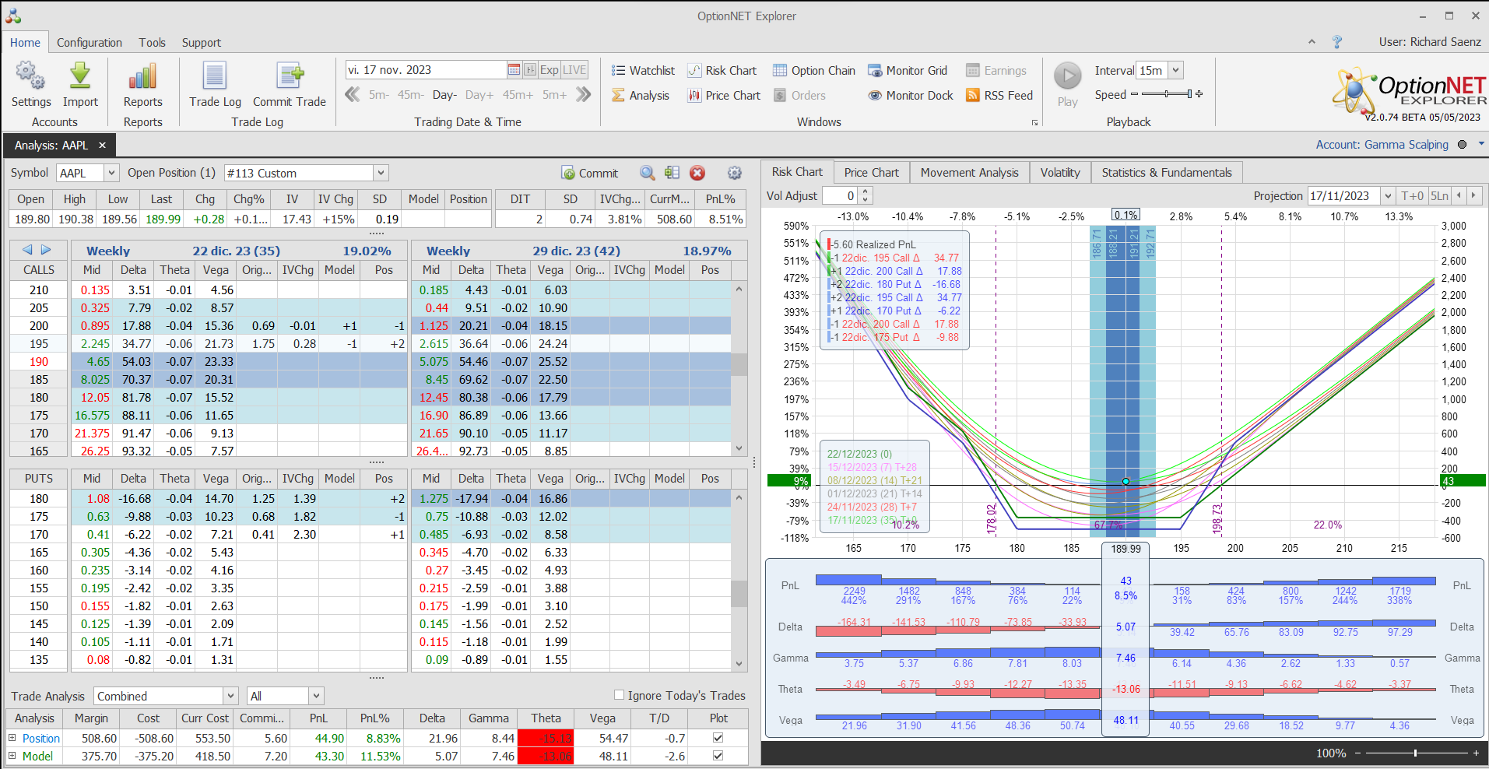The height and width of the screenshot is (769, 1489).
Task: Open the Interval 15m dropdown
Action: click(1176, 71)
